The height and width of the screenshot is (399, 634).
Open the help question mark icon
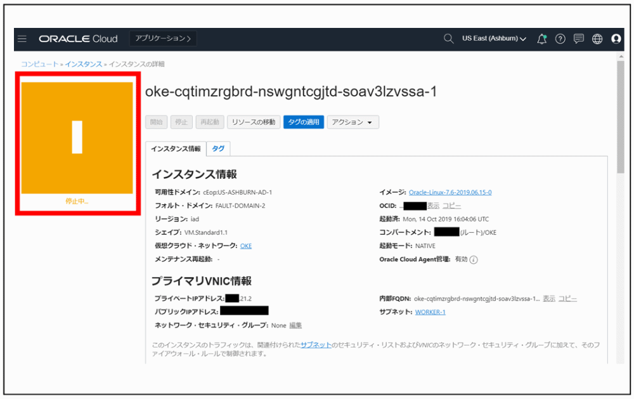pyautogui.click(x=560, y=39)
